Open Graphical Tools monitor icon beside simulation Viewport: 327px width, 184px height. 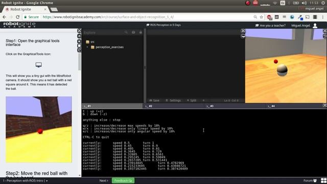pos(243,36)
